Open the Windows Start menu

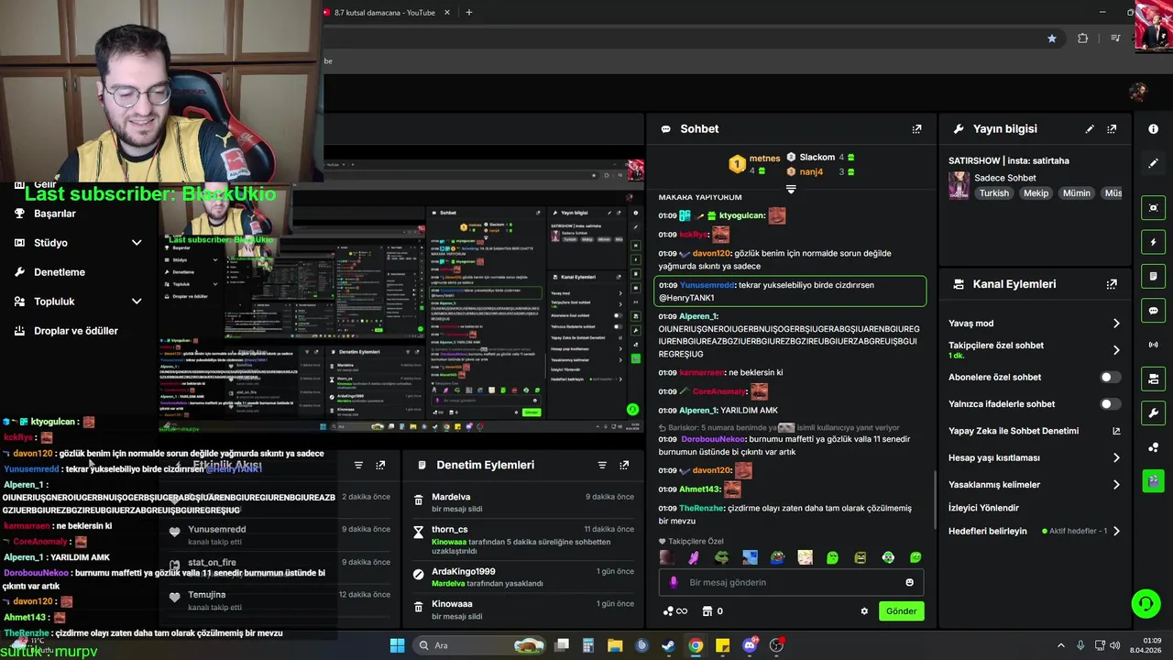(397, 645)
